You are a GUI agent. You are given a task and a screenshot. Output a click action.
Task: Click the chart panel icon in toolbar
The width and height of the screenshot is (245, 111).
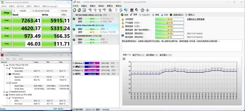coord(84,10)
